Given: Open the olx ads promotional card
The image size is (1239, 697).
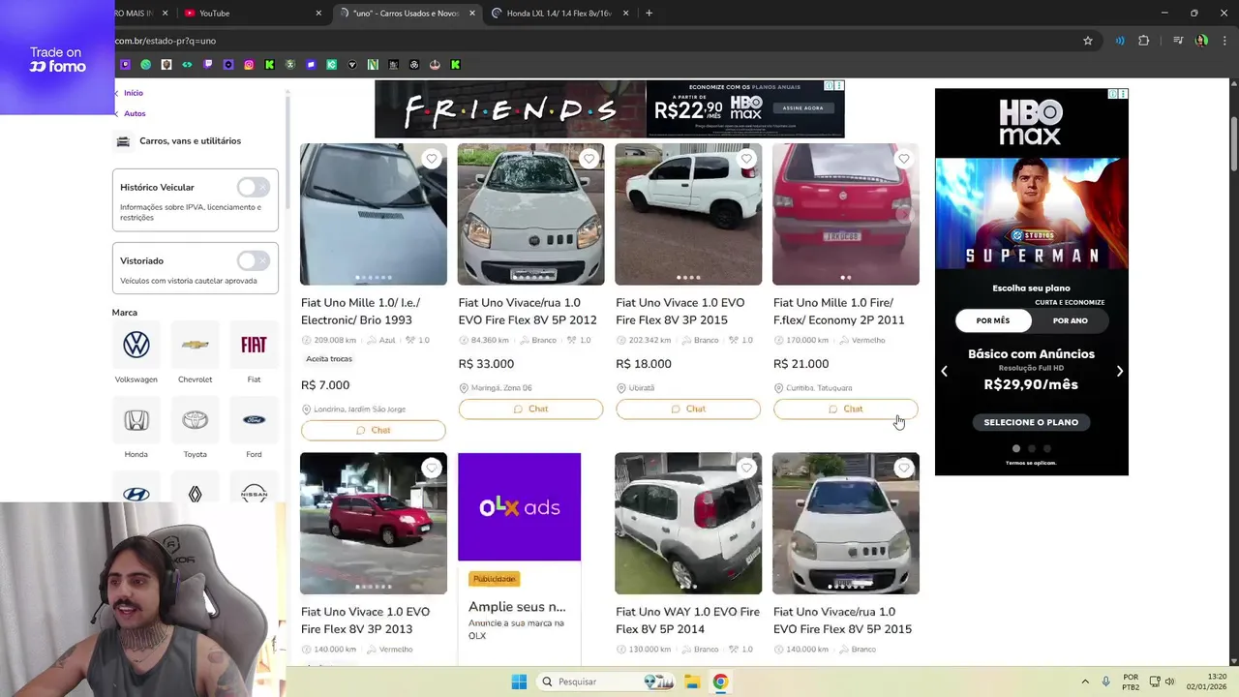Looking at the screenshot, I should coord(519,558).
